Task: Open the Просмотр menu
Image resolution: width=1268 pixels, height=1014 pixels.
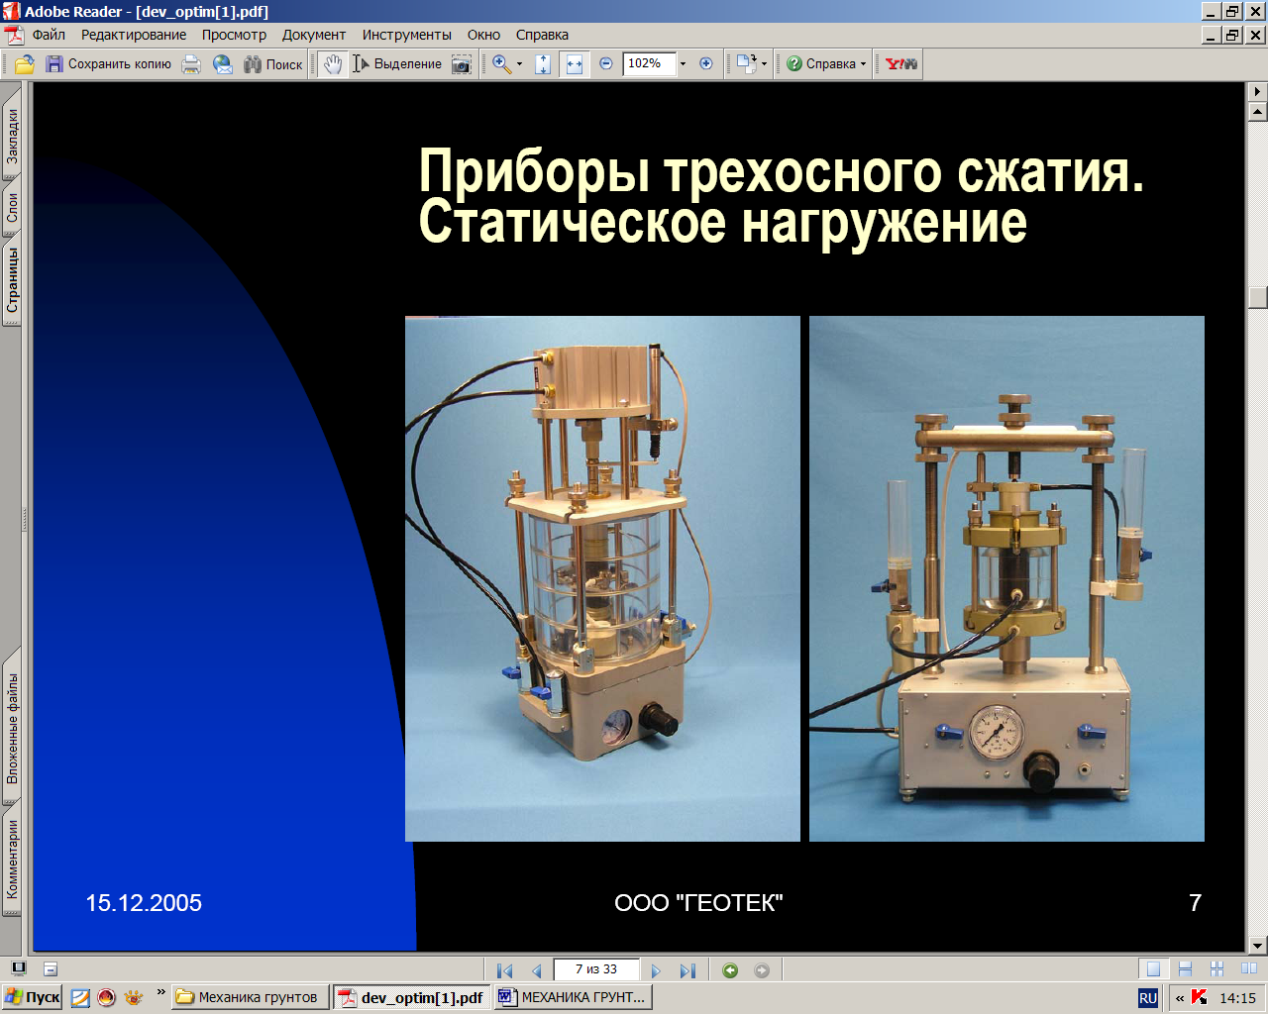Action: click(x=234, y=35)
